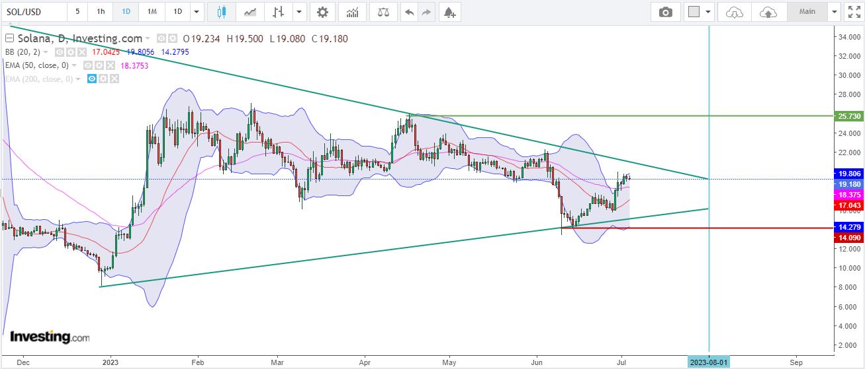
Task: Click the Jul label on time axis
Action: [x=621, y=362]
